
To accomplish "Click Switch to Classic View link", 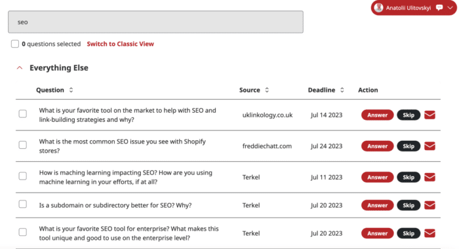I will [120, 44].
